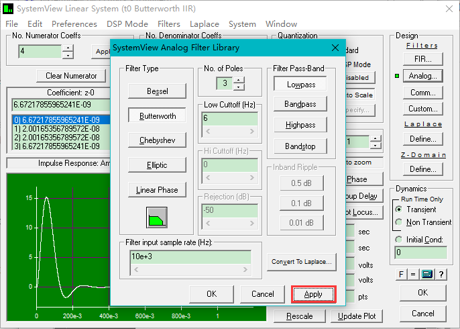460x329 pixels.
Task: Click the Initial Cond value field
Action: 420,252
